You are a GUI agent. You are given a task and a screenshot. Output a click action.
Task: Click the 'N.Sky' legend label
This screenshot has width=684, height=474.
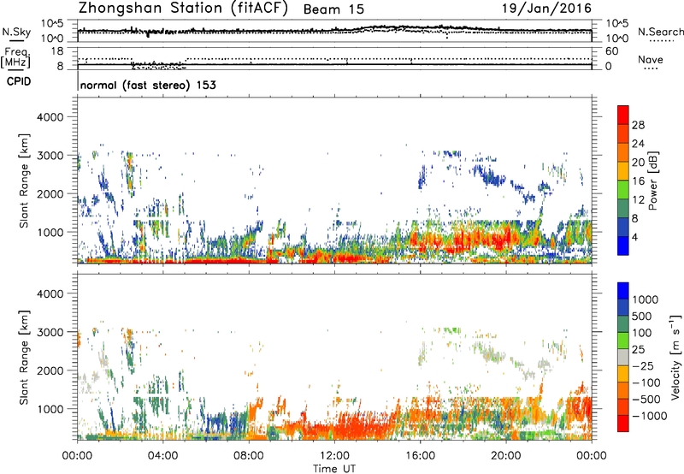coord(16,32)
